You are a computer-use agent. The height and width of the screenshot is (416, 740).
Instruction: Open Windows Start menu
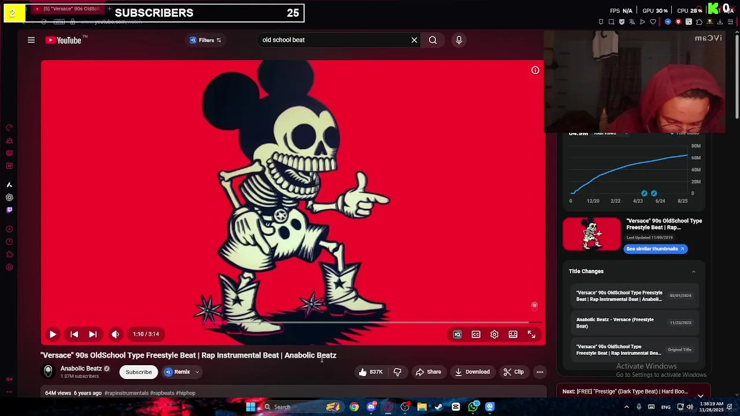(250, 407)
